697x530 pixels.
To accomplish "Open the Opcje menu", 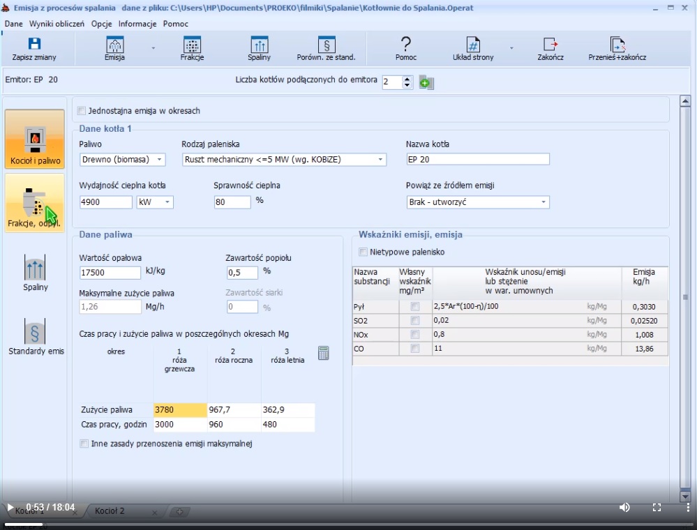I will [102, 24].
